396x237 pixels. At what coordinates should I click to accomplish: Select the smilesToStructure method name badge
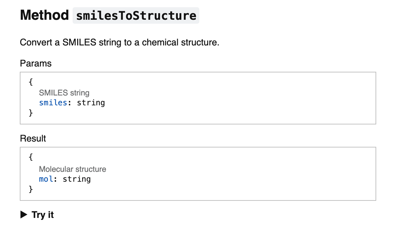135,15
